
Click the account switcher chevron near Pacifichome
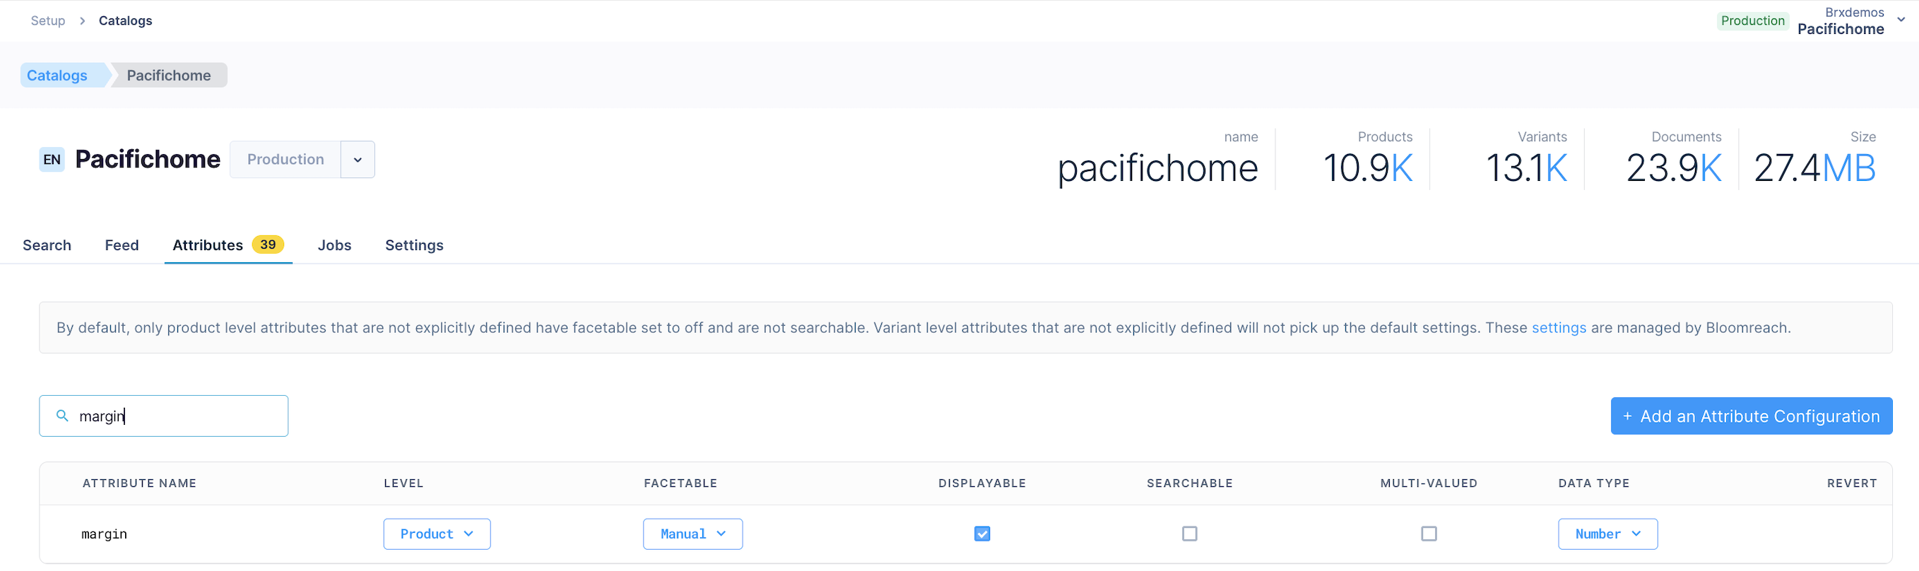pyautogui.click(x=1901, y=20)
